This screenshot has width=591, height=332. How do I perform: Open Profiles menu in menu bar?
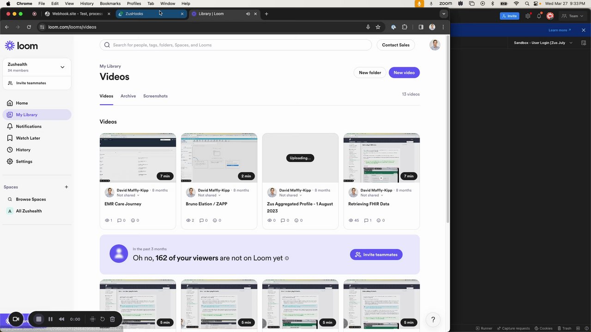(134, 3)
